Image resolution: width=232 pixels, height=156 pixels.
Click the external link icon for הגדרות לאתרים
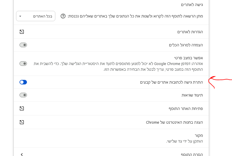22,31
